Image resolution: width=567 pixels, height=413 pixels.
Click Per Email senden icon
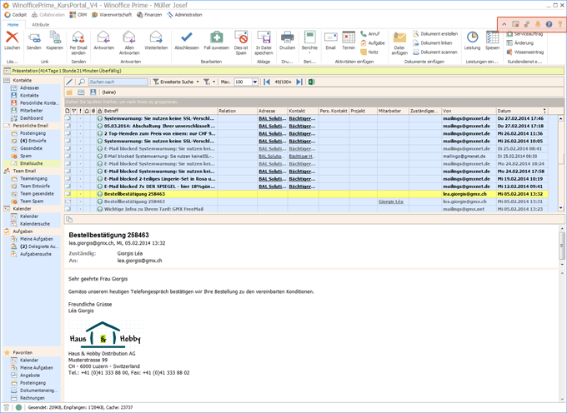(78, 37)
